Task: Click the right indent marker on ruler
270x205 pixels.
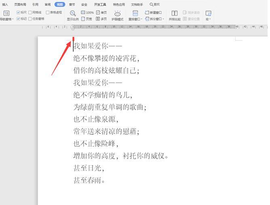Action: 236,27
